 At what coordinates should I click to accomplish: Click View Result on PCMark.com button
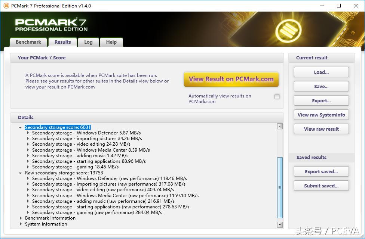[x=231, y=79]
